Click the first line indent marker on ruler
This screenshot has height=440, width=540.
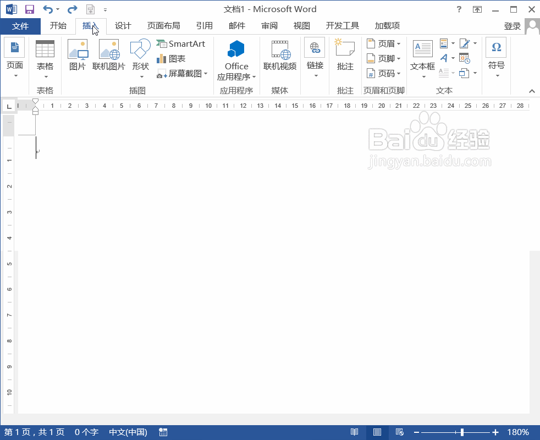(x=36, y=101)
